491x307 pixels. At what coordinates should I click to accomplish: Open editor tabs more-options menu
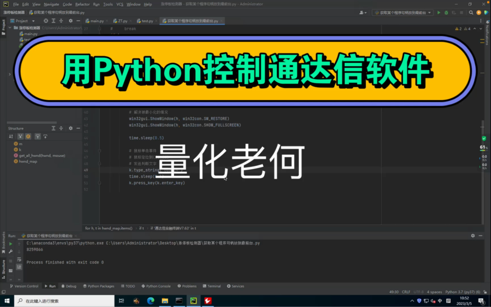[481, 21]
